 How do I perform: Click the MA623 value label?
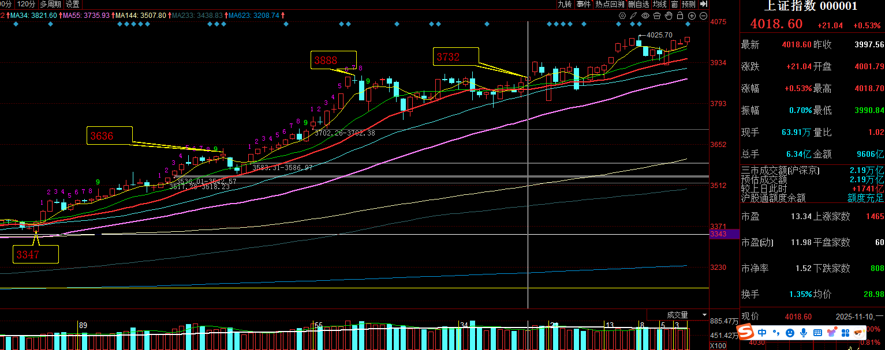coord(253,16)
